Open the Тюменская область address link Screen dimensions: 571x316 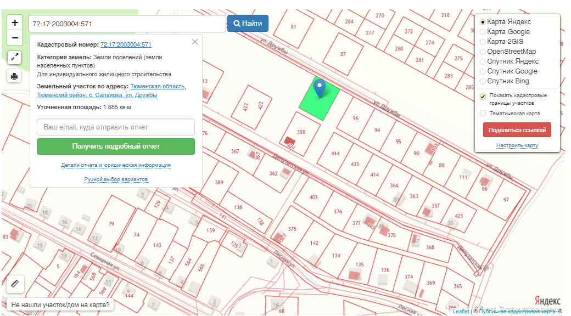point(111,91)
